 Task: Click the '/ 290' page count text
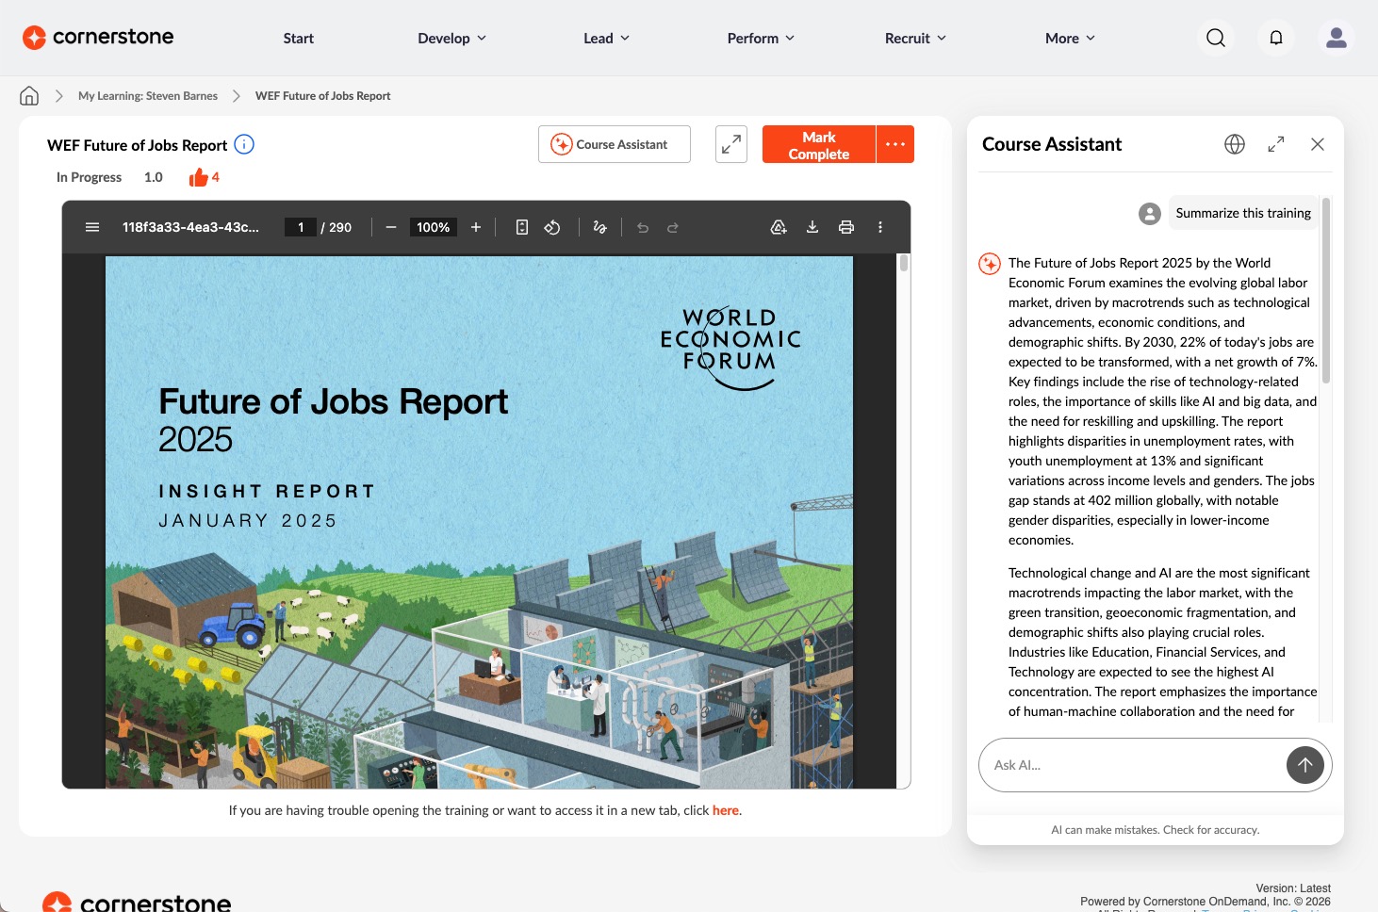click(x=336, y=227)
